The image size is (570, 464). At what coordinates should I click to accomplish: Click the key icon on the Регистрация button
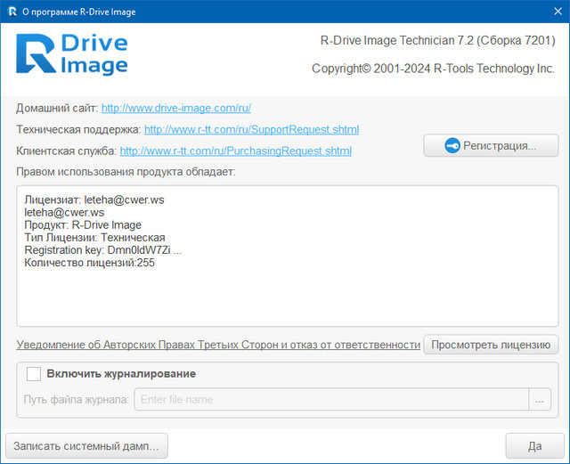click(x=451, y=145)
